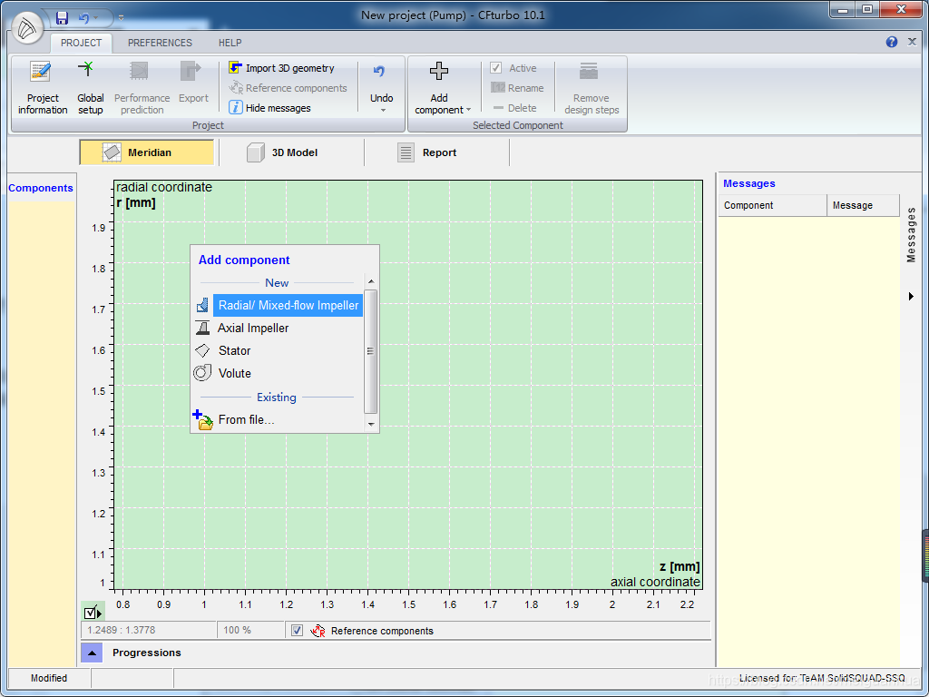This screenshot has width=929, height=697.
Task: Choose Stator in Add component list
Action: 234,351
